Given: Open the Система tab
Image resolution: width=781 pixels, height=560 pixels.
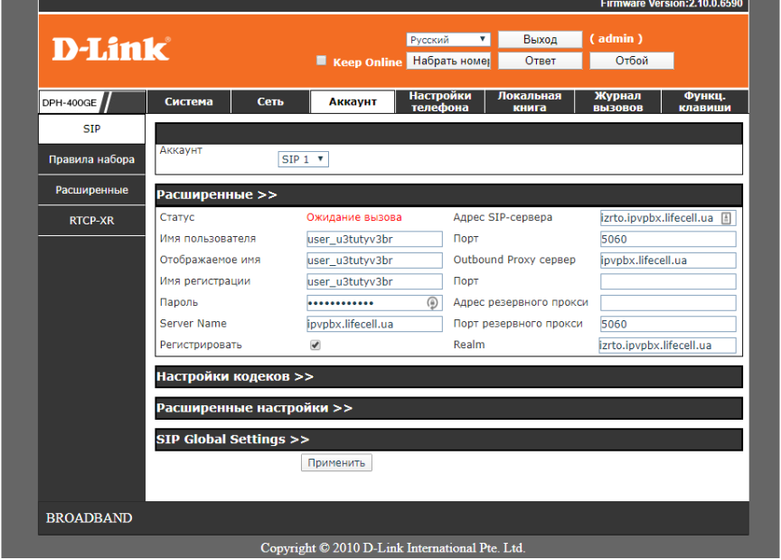Looking at the screenshot, I should coord(189,101).
